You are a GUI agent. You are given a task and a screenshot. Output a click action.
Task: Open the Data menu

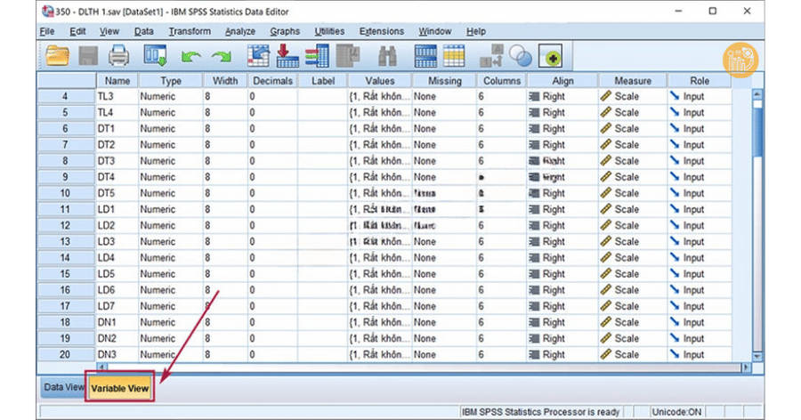click(x=144, y=31)
